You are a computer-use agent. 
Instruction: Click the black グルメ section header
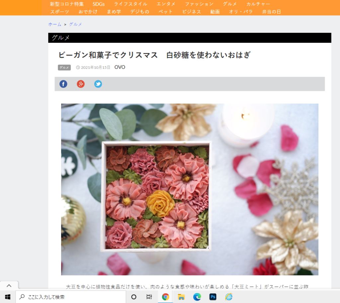pyautogui.click(x=190, y=38)
